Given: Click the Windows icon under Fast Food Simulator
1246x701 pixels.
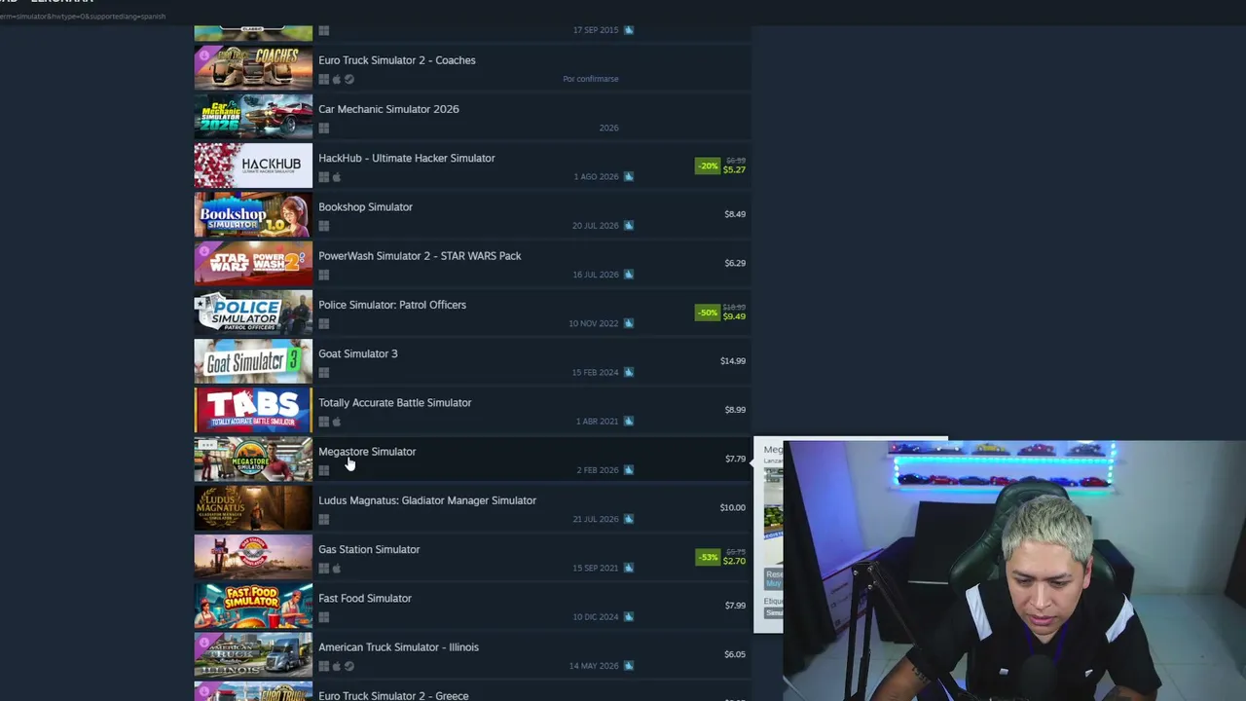Looking at the screenshot, I should pos(324,617).
